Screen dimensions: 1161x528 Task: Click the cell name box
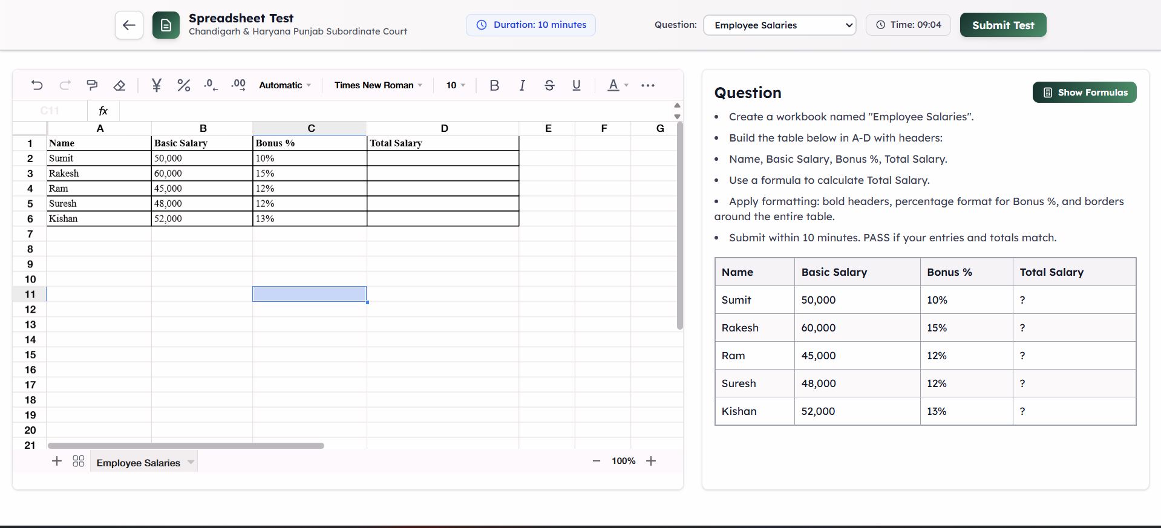click(50, 111)
